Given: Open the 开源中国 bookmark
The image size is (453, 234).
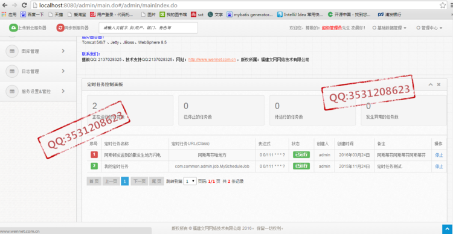Looking at the screenshot, I should point(349,14).
